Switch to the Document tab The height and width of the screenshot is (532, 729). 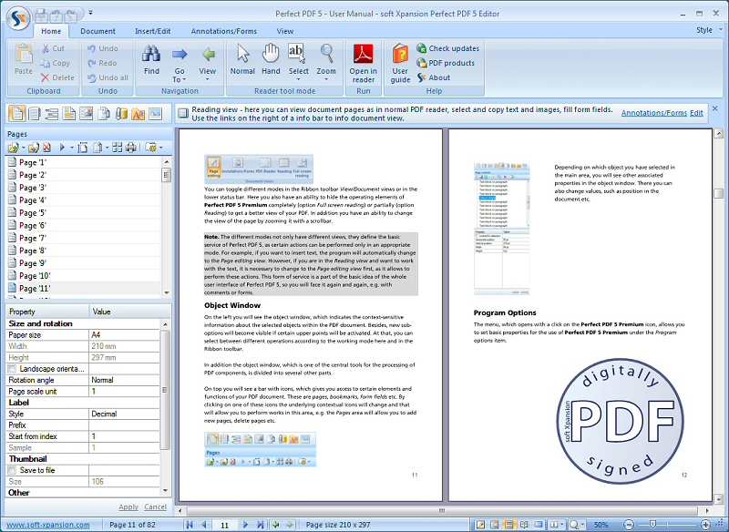click(x=98, y=31)
